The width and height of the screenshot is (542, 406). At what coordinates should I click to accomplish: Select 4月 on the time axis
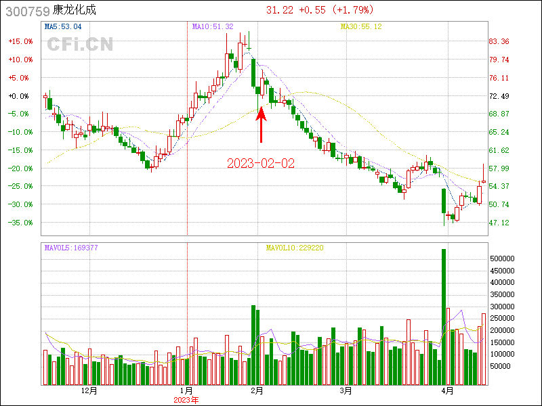447,391
